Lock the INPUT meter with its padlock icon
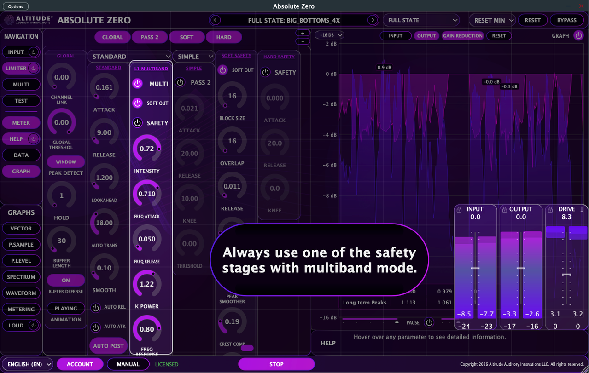Screen dimensions: 589x373 [x=459, y=210]
